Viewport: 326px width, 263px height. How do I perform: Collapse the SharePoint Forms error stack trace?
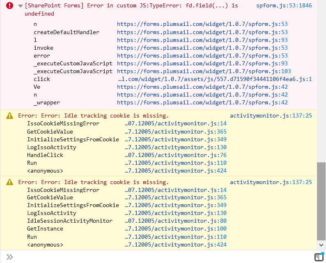[x=20, y=6]
